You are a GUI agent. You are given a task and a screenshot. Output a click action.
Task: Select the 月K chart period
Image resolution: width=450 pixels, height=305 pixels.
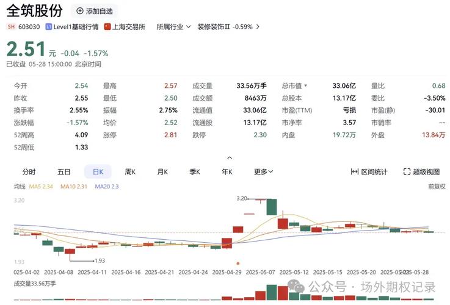click(x=162, y=172)
